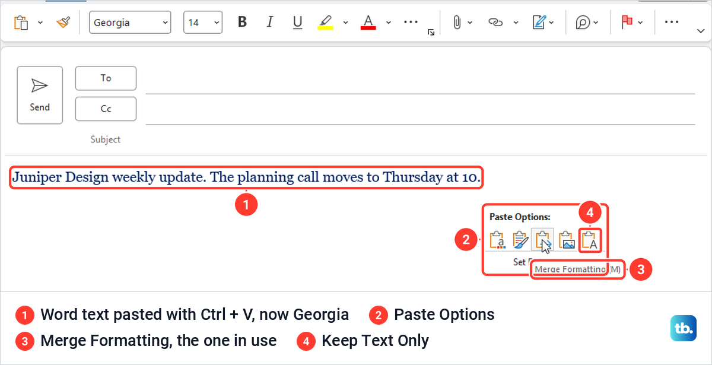Click the Cc recipients button
This screenshot has height=365, width=712.
pos(106,109)
